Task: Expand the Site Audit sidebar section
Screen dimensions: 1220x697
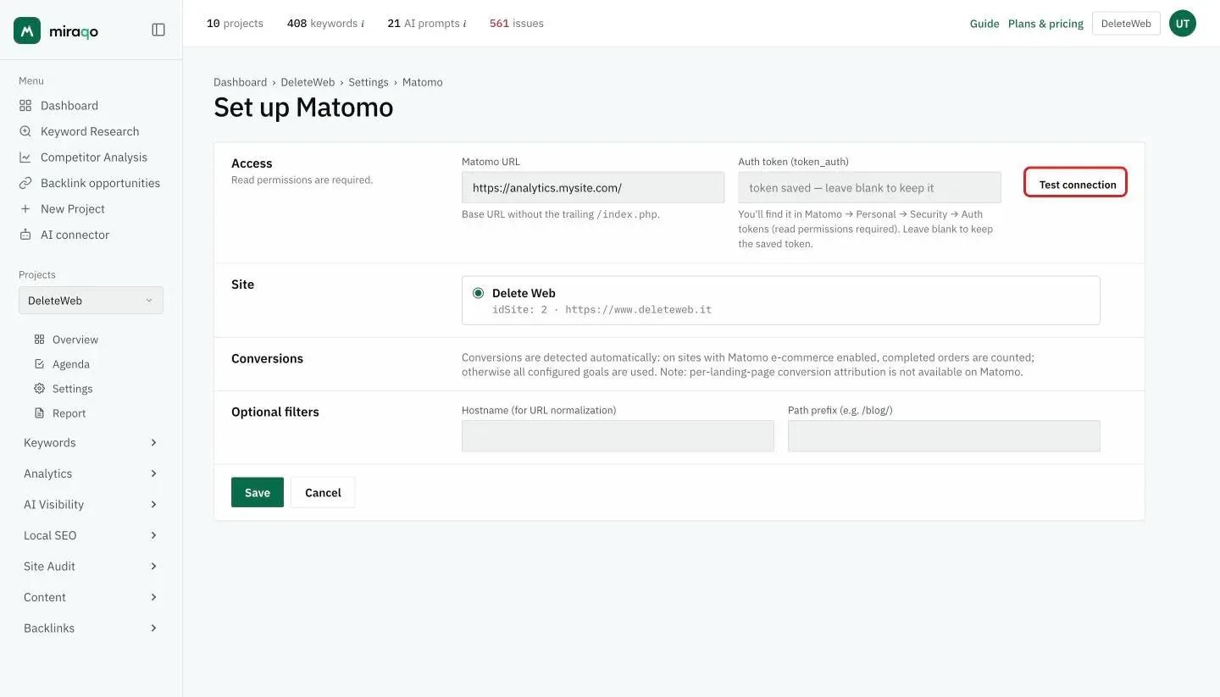Action: click(x=91, y=567)
